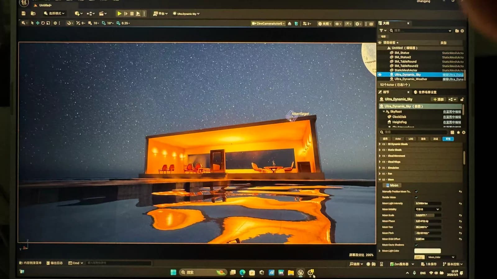Select SM_TableRound2 in the outliner
The image size is (497, 279).
click(406, 66)
